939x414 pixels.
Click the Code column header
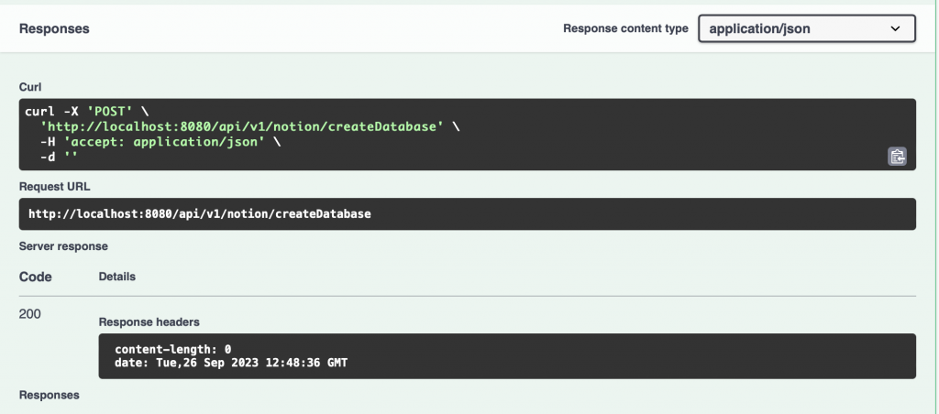click(x=36, y=277)
